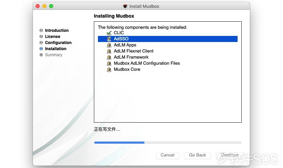Click the Configuration step bullet
This screenshot has width=283, height=168.
tap(41, 43)
